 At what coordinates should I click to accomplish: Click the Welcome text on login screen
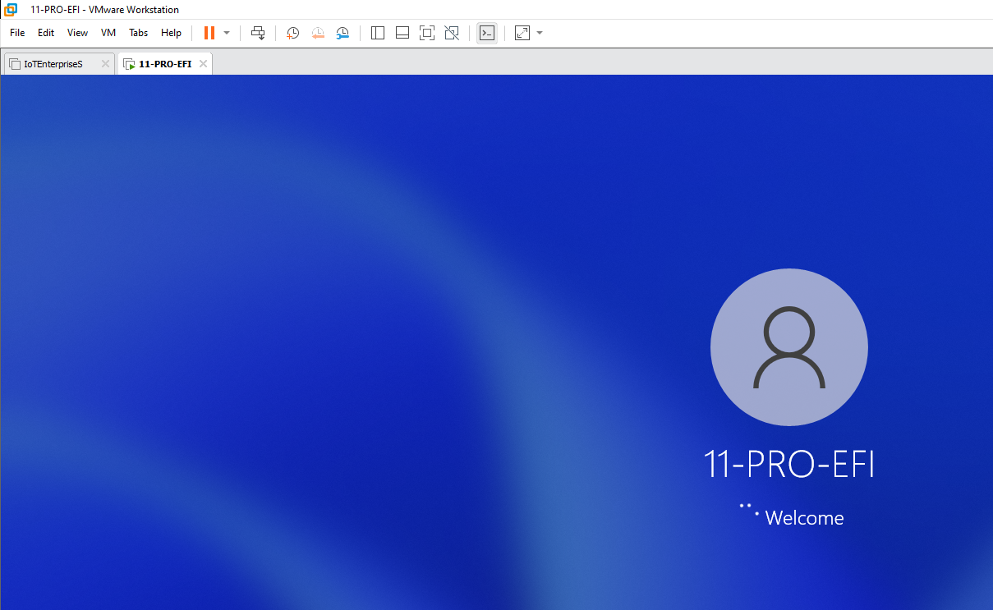coord(804,518)
